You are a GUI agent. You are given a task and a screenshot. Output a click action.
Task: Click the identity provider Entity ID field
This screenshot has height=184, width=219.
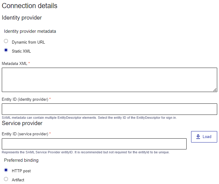pos(109,109)
